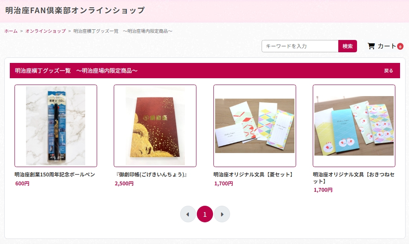Click the 検索 search button

tap(348, 46)
